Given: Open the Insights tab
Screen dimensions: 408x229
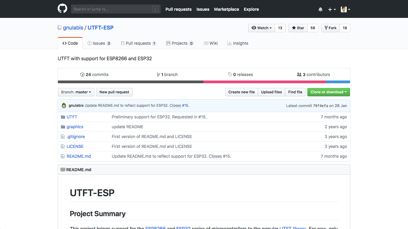Looking at the screenshot, I should (x=238, y=43).
